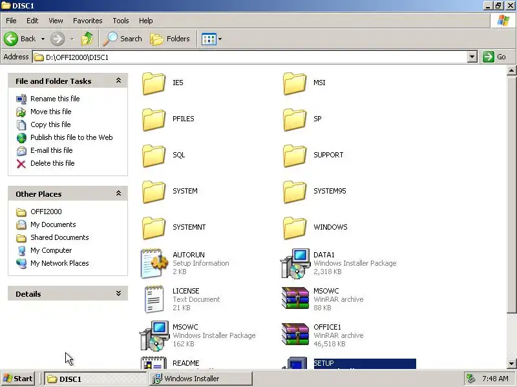The height and width of the screenshot is (387, 517).
Task: Select the OFFICE1 WinRAR archive icon
Action: pos(295,334)
